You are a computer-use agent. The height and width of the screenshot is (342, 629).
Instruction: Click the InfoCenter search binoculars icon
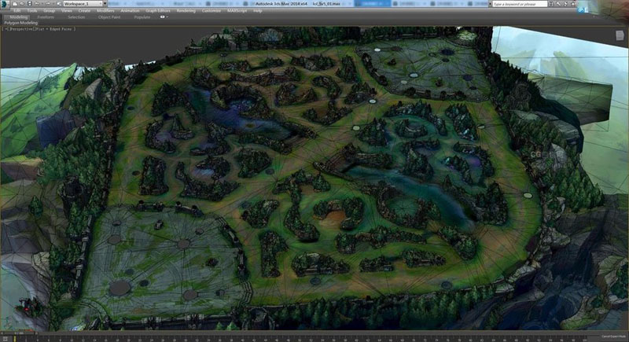tap(551, 4)
